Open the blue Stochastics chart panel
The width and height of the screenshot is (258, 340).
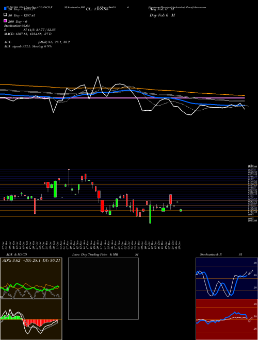pos(227,278)
